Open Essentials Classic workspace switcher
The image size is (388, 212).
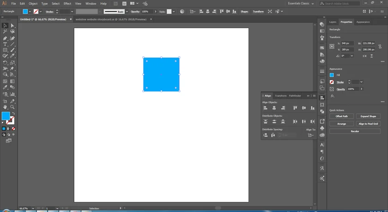tap(301, 3)
